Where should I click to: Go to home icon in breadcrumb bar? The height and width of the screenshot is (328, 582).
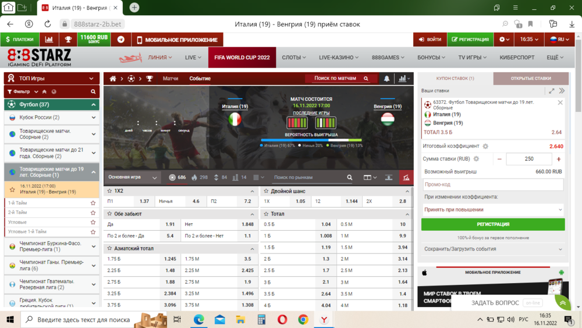click(x=113, y=79)
